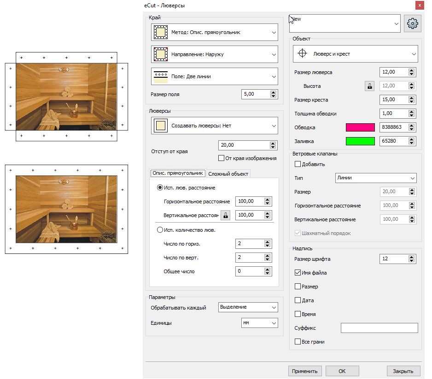
Task: Increase Общее число spinner up
Action: [267, 270]
